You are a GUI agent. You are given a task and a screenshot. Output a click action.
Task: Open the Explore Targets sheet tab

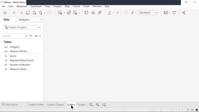[56, 105]
